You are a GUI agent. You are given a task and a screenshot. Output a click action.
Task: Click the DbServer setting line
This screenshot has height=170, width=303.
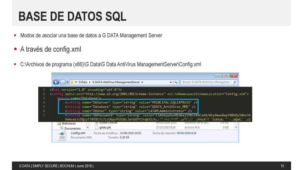pyautogui.click(x=131, y=102)
